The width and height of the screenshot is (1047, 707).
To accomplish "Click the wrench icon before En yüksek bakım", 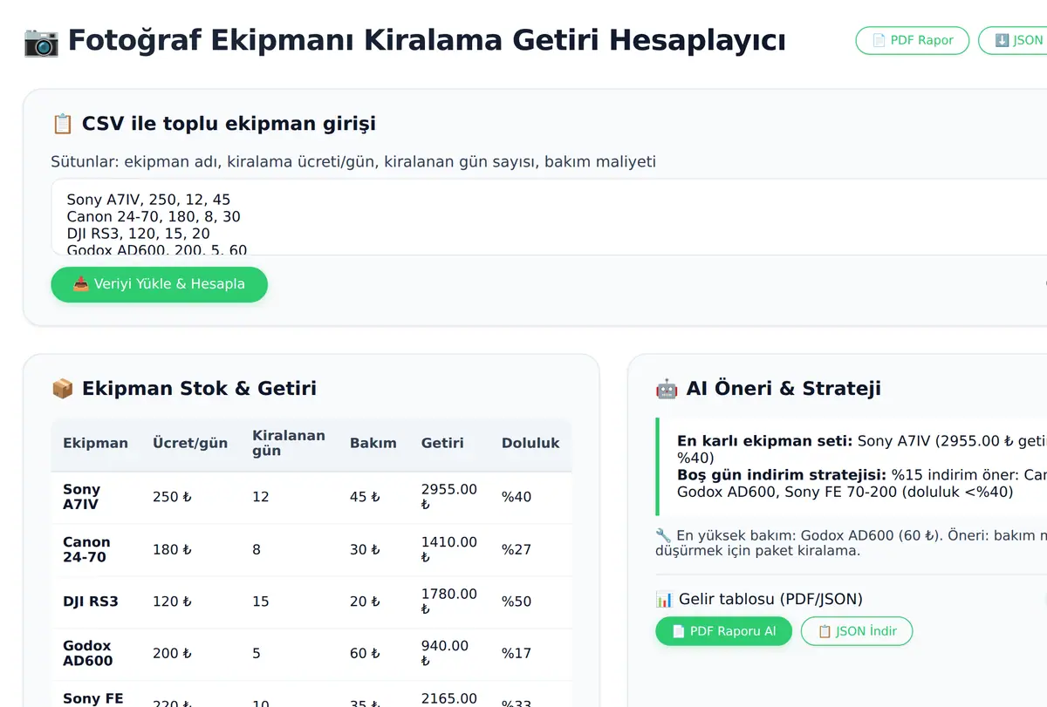I will (663, 535).
